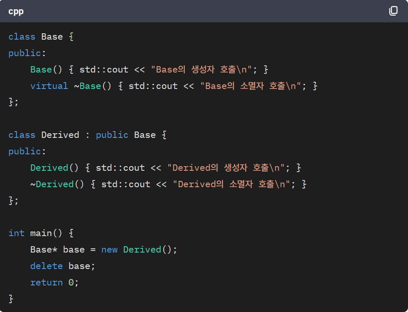Click the "Base* base = new Derived();" line
The image size is (408, 312).
coord(103,250)
